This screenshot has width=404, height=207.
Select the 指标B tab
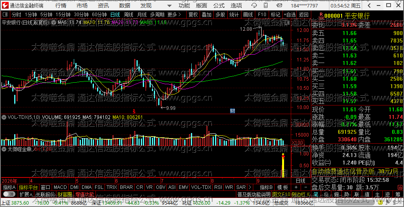tap(266, 187)
